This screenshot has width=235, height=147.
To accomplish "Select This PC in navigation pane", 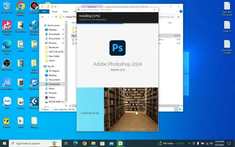I will click(x=51, y=66).
